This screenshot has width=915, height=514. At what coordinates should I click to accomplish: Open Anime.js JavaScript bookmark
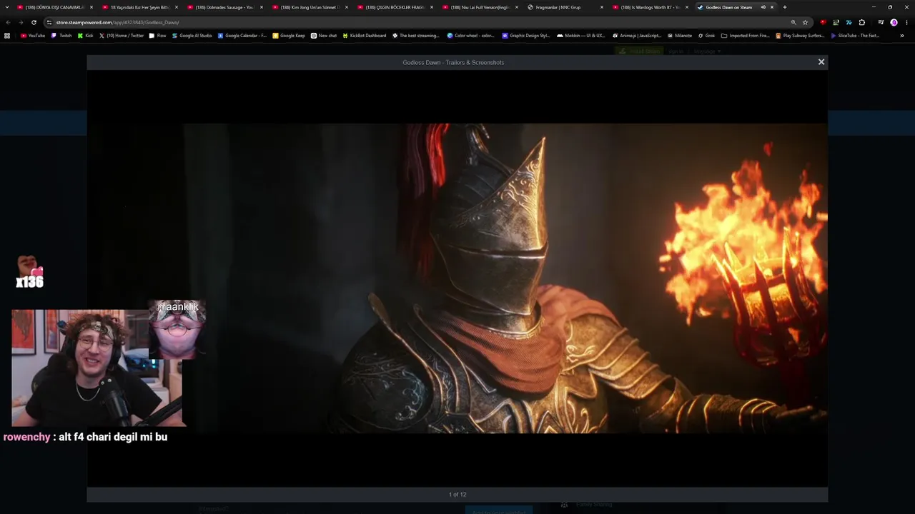coord(637,36)
